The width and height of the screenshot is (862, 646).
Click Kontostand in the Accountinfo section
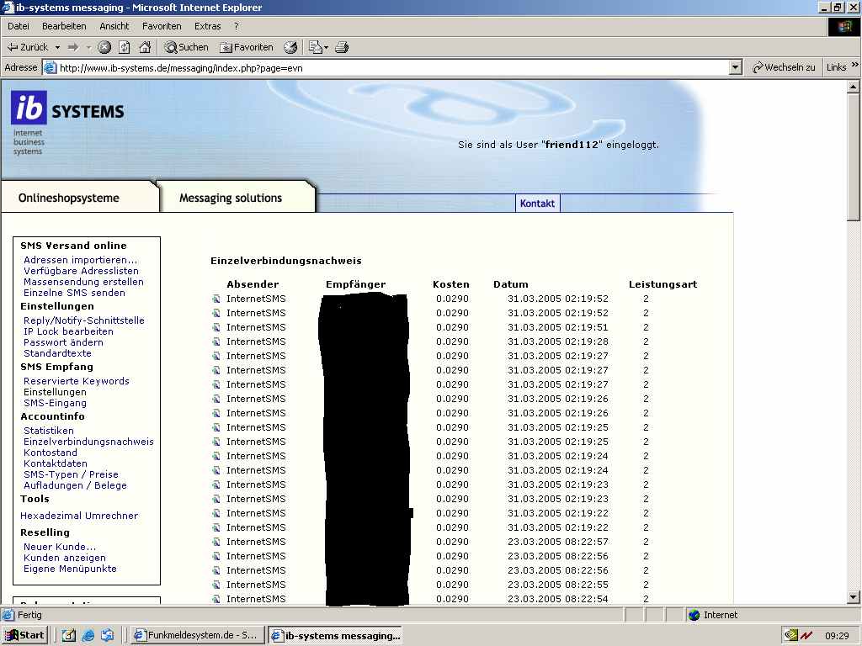point(51,453)
